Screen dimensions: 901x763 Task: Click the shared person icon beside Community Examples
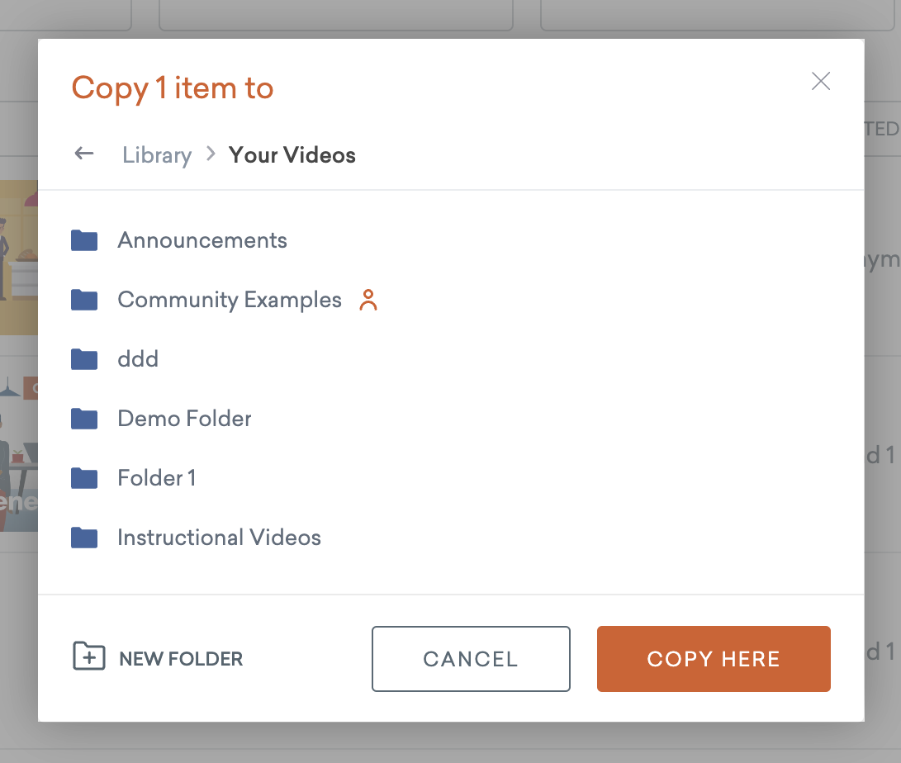click(368, 301)
